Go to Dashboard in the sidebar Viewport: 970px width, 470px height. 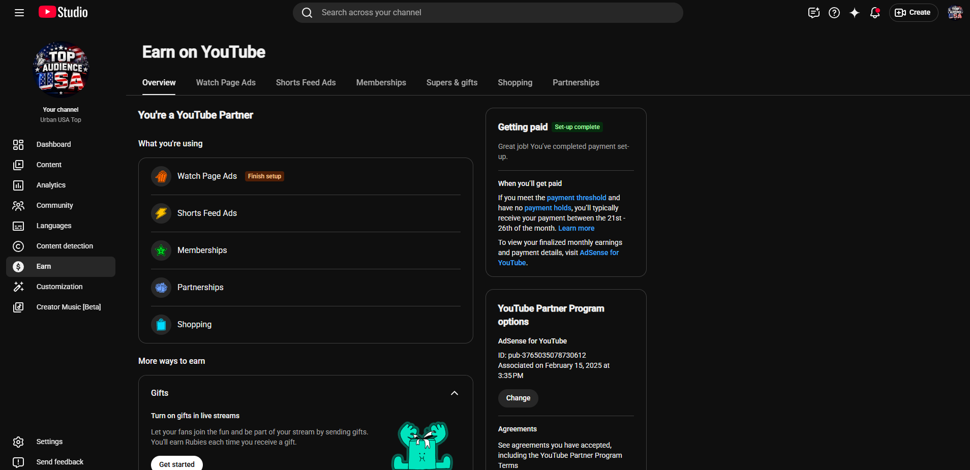pyautogui.click(x=60, y=145)
